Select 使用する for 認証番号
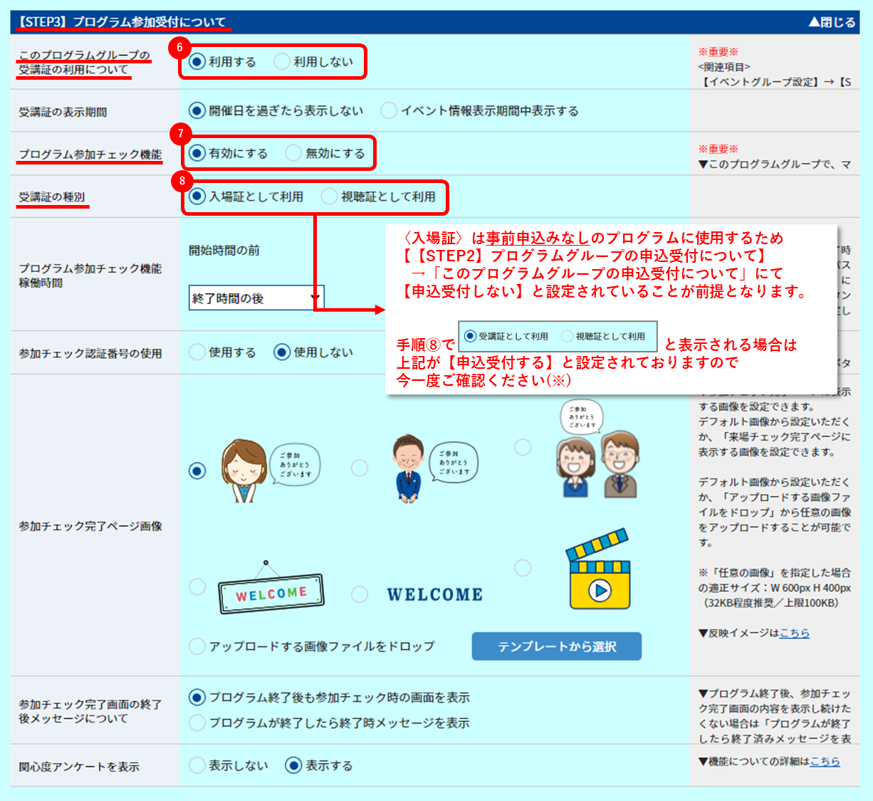The width and height of the screenshot is (873, 801). click(197, 352)
